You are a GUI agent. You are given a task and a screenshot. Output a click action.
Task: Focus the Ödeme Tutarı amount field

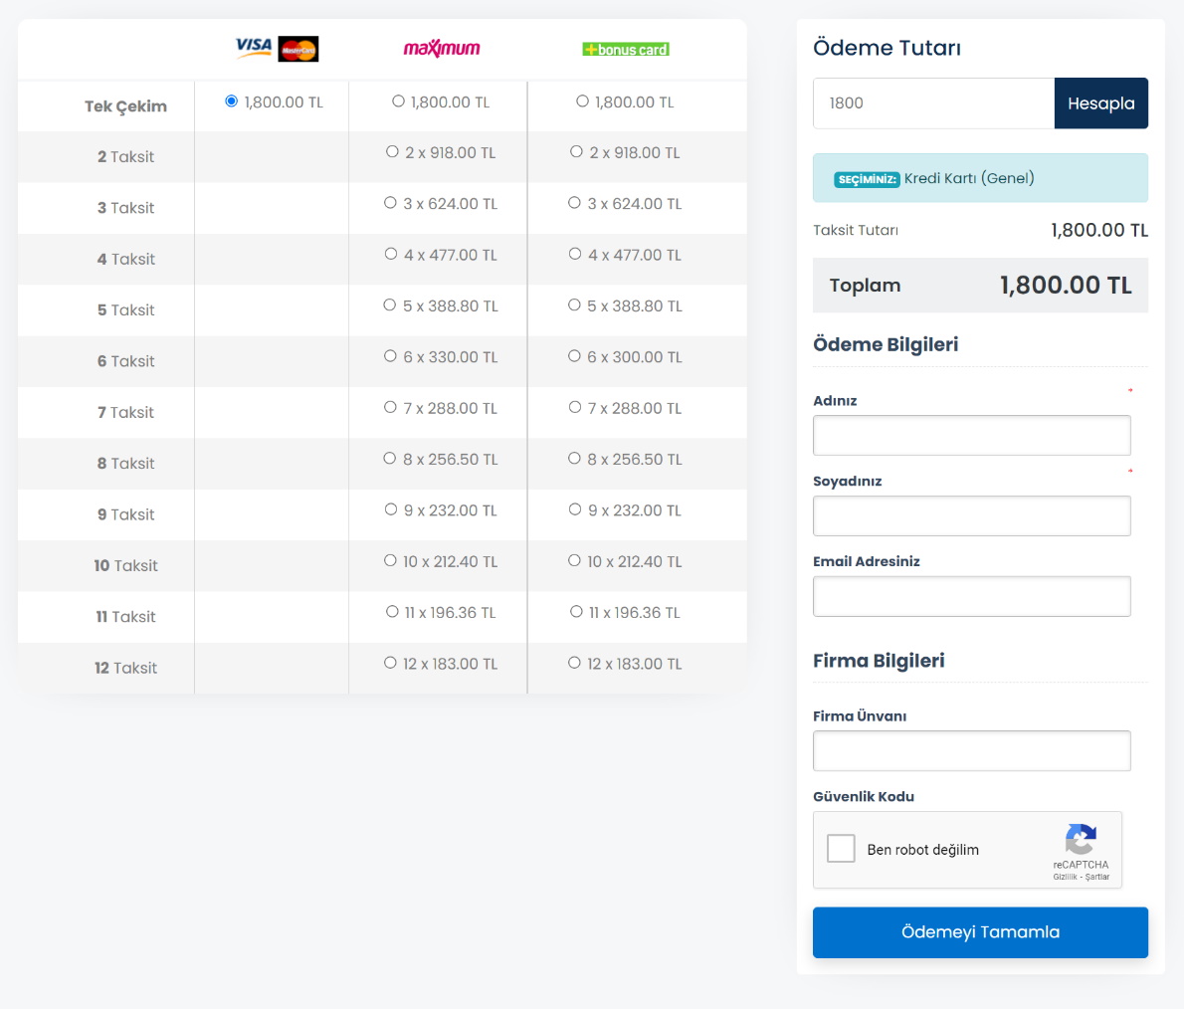(933, 103)
